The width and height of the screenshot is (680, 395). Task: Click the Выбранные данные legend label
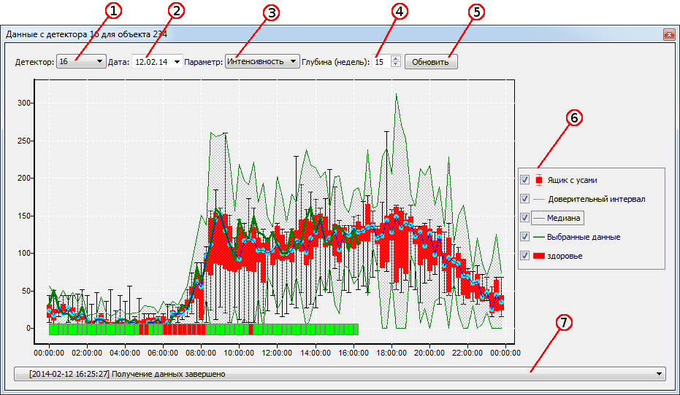(584, 237)
